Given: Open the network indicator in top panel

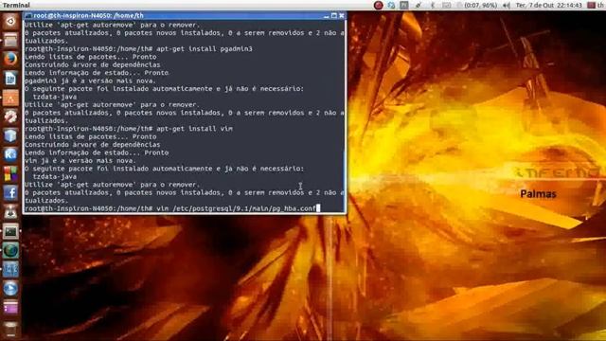Looking at the screenshot, I should pyautogui.click(x=419, y=5).
